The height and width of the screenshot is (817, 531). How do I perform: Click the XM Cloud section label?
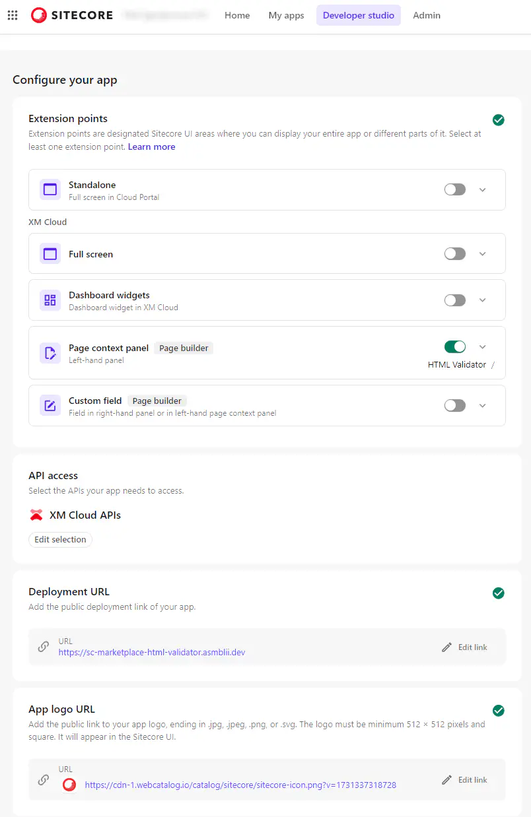[48, 222]
